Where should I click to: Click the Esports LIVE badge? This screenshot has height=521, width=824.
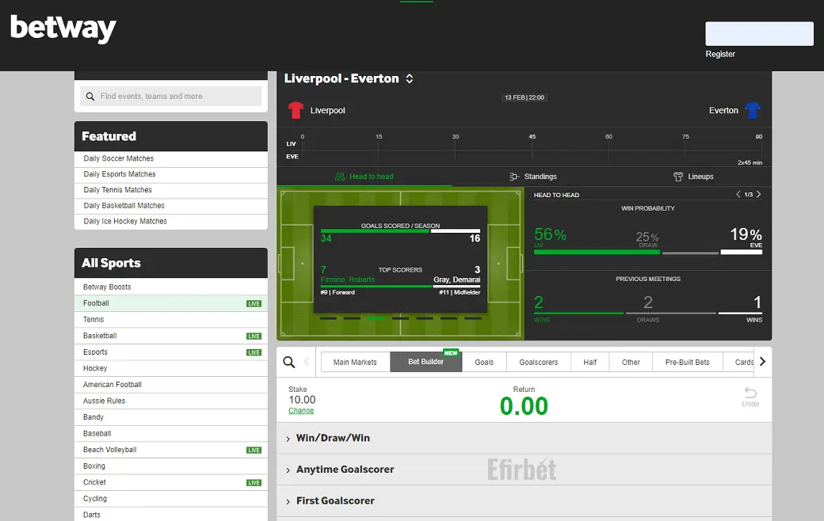pos(254,352)
